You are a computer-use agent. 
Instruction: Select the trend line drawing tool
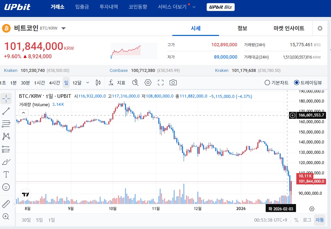coord(6,111)
